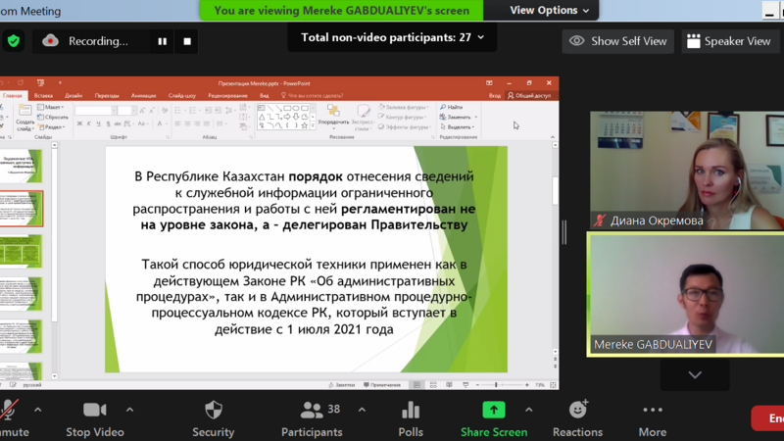784x441 pixels.
Task: Click the red End button
Action: (769, 418)
